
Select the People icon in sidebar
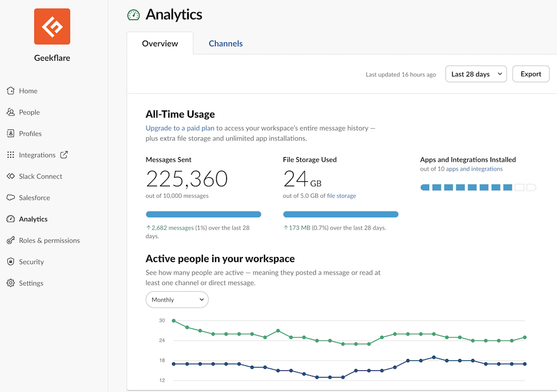(x=11, y=112)
